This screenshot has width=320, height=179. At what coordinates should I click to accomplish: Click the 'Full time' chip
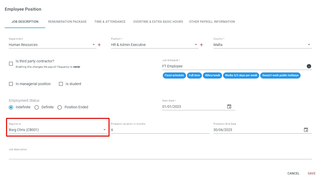[x=194, y=75]
